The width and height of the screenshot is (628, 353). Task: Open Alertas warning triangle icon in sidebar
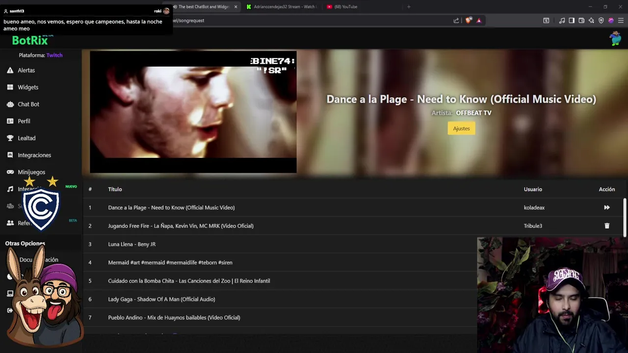click(x=10, y=70)
